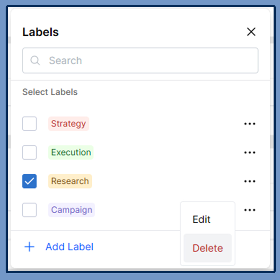Click the plus icon beside Add Label
Image resolution: width=280 pixels, height=280 pixels.
(29, 247)
